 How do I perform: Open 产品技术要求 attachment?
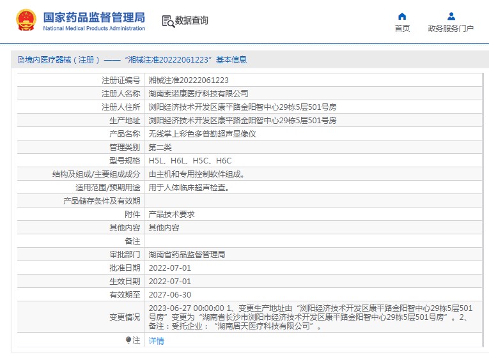pyautogui.click(x=171, y=215)
